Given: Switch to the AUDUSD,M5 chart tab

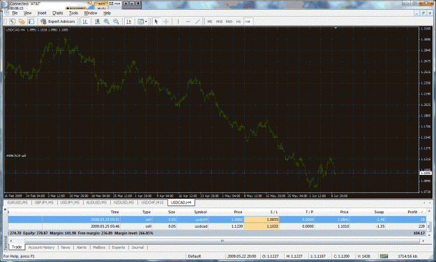Looking at the screenshot, I should click(x=96, y=203).
